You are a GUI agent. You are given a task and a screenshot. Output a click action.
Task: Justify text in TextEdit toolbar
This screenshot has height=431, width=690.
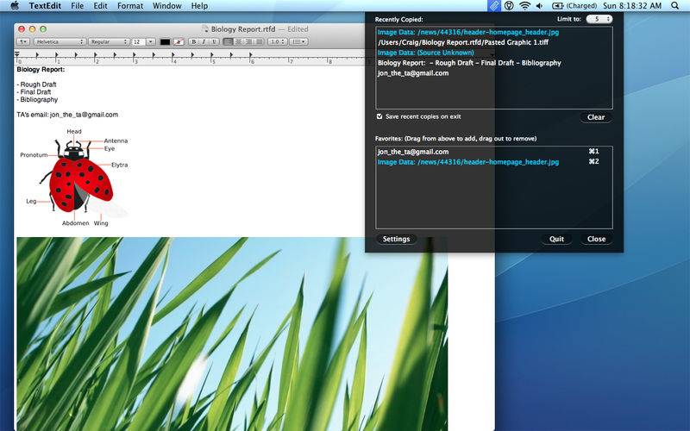(x=259, y=41)
